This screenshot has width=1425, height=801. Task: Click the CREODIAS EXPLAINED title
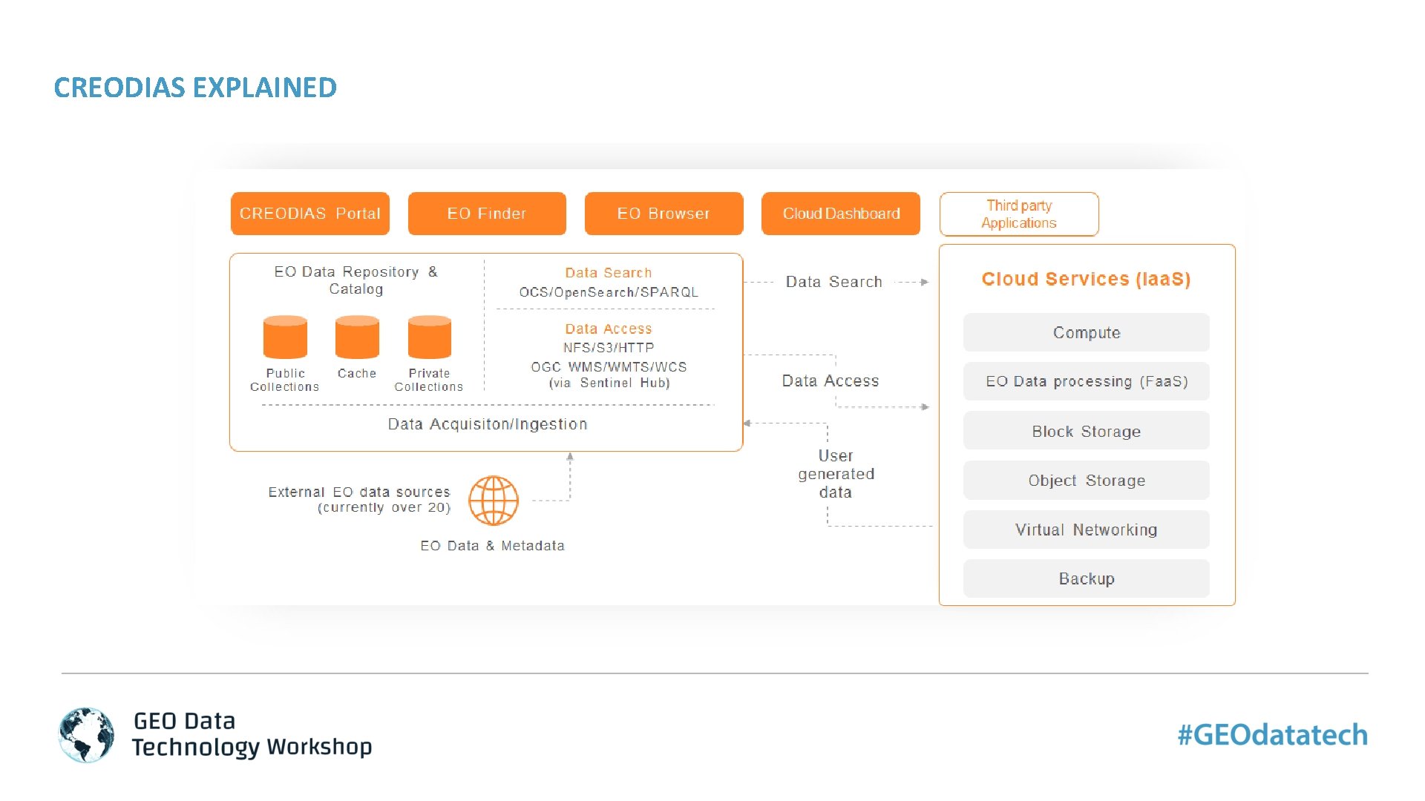[x=194, y=88]
